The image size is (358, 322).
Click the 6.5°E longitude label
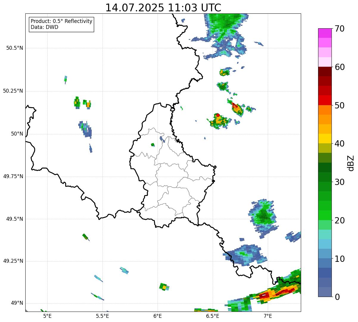pyautogui.click(x=213, y=316)
